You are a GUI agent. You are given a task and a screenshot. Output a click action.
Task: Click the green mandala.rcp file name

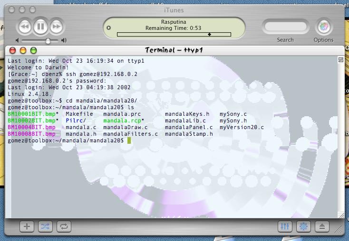coord(122,120)
